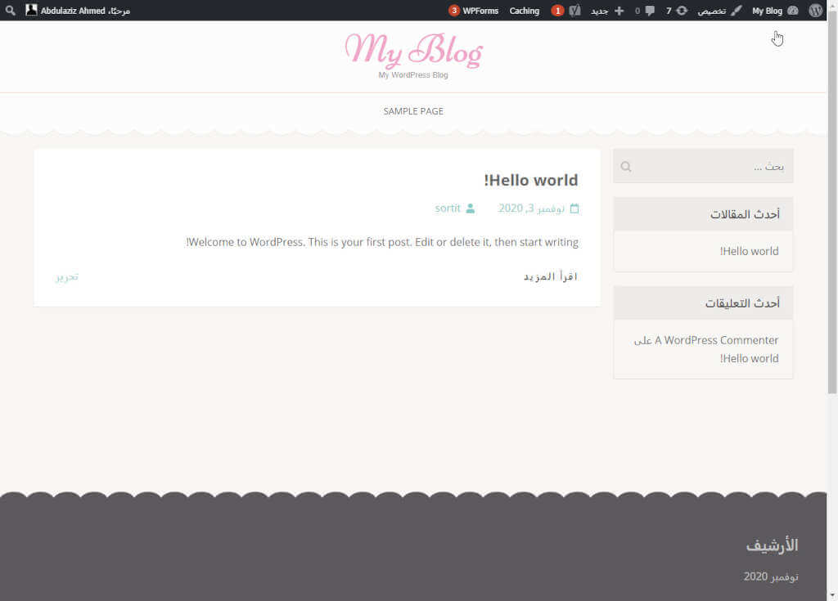Click the dashboard gauge icon beside My Blog

pos(793,10)
